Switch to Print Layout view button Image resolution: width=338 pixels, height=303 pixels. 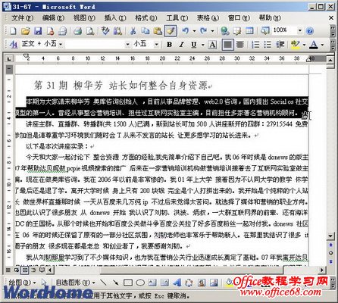point(25,270)
